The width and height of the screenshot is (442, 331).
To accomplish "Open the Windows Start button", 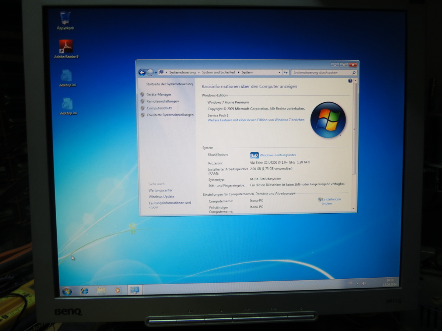I will coord(67,291).
